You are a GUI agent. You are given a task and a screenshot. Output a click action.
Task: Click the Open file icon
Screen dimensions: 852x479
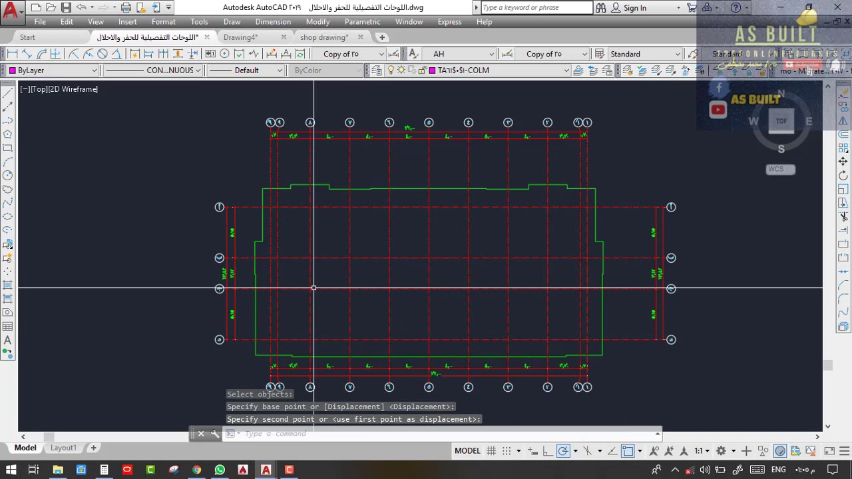tap(51, 8)
